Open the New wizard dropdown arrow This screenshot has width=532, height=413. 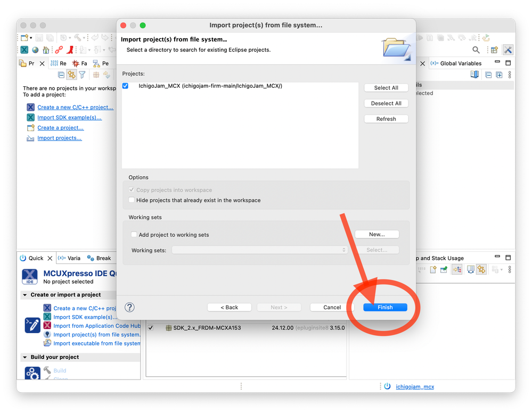(31, 38)
